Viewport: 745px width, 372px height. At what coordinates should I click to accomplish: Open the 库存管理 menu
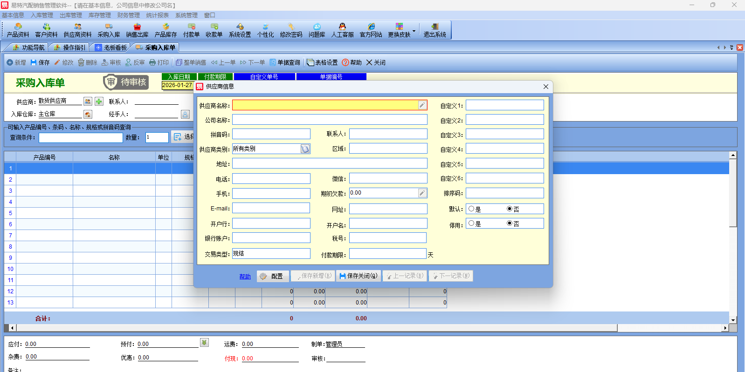coord(99,15)
